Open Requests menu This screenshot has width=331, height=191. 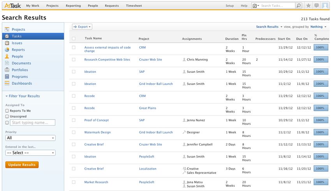(112, 6)
